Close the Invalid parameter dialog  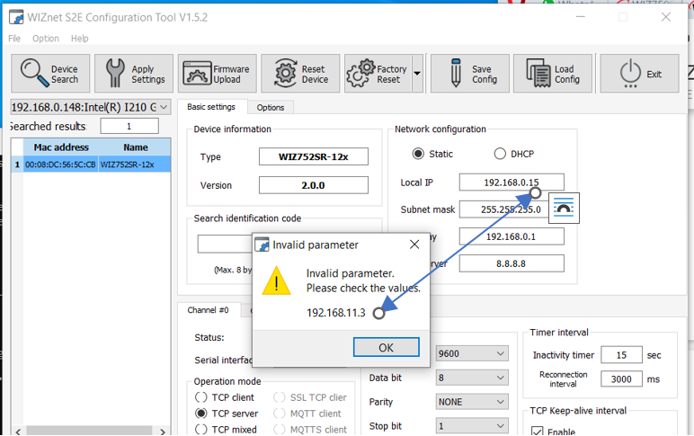click(414, 245)
